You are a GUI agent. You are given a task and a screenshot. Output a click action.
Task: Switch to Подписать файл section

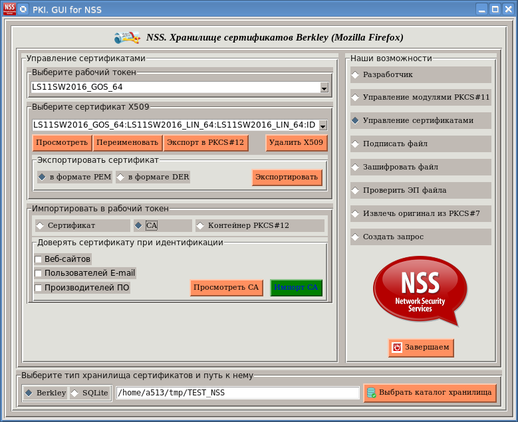[355, 144]
